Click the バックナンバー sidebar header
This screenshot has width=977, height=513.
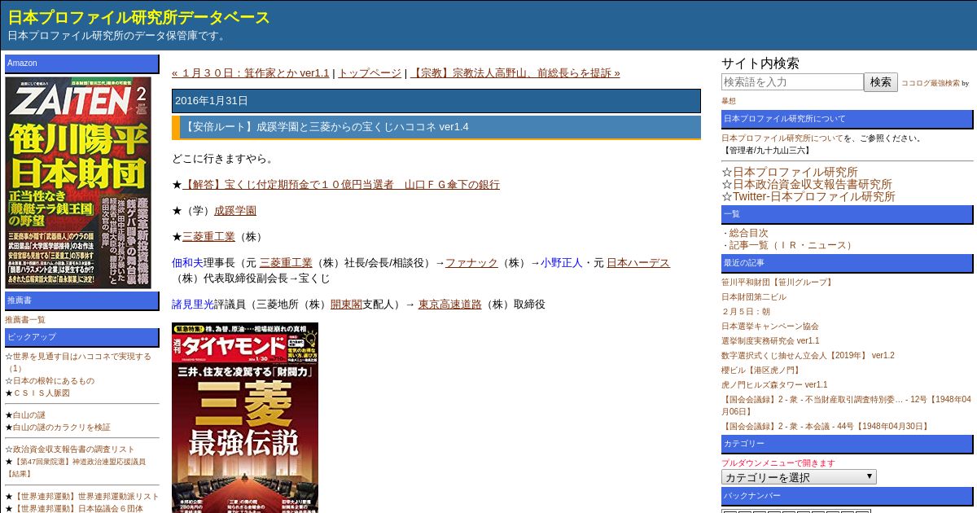coord(848,497)
